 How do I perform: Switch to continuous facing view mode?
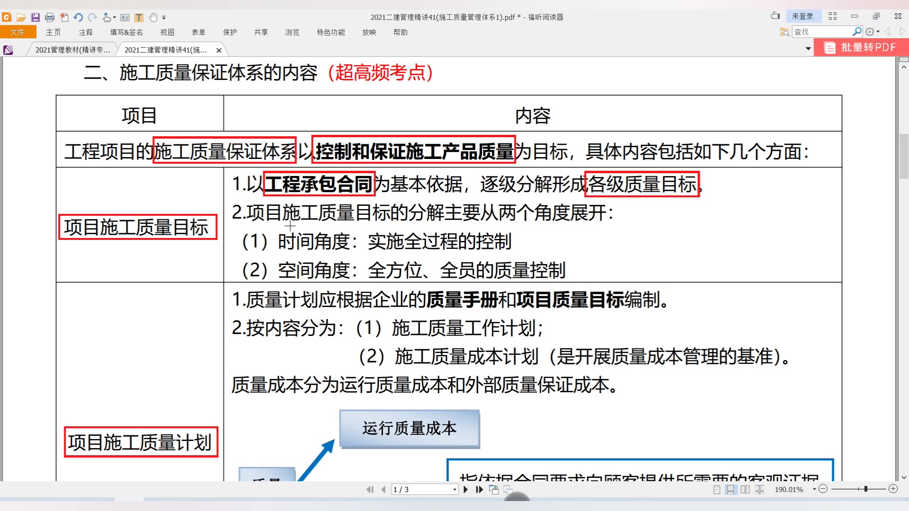759,489
